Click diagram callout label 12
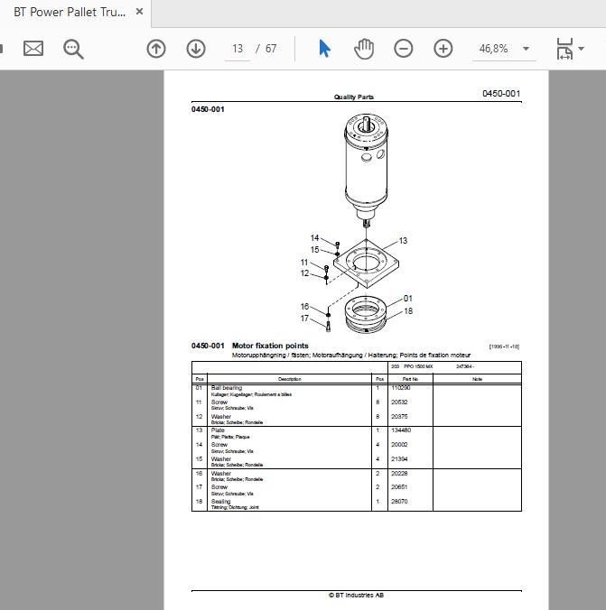 tap(304, 273)
